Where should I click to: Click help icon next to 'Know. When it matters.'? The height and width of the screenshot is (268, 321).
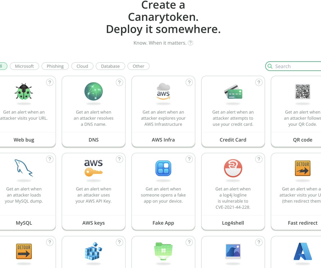click(x=190, y=43)
